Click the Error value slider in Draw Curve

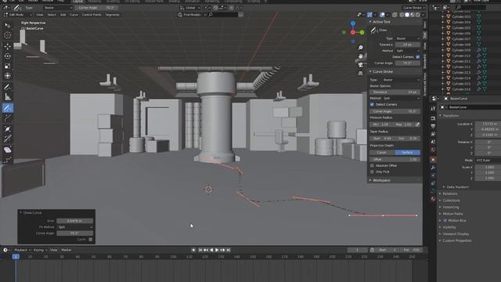coord(75,221)
